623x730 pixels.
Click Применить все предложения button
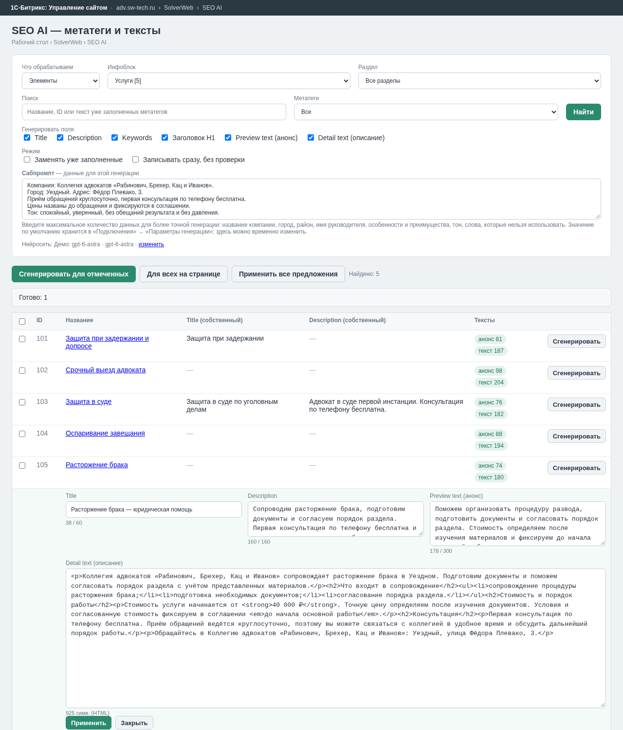point(288,274)
